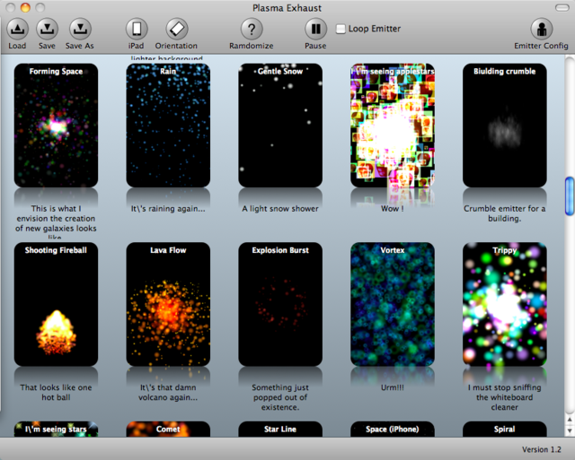
Task: Click the scrollbar up arrow
Action: [570, 420]
